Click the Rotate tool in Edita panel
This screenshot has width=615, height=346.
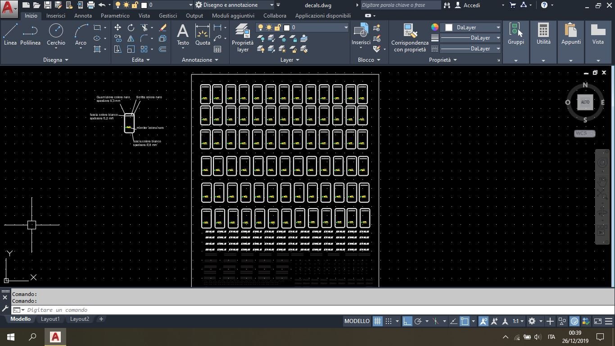click(131, 27)
